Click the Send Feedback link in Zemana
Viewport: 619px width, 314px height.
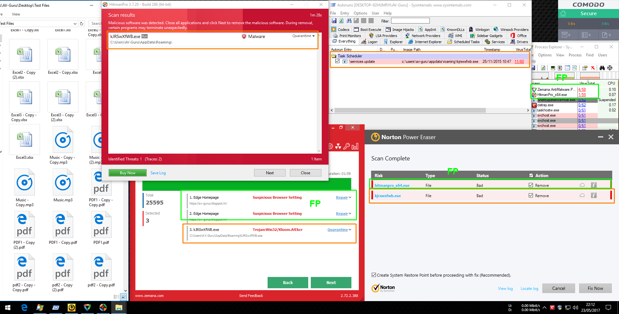[251, 296]
